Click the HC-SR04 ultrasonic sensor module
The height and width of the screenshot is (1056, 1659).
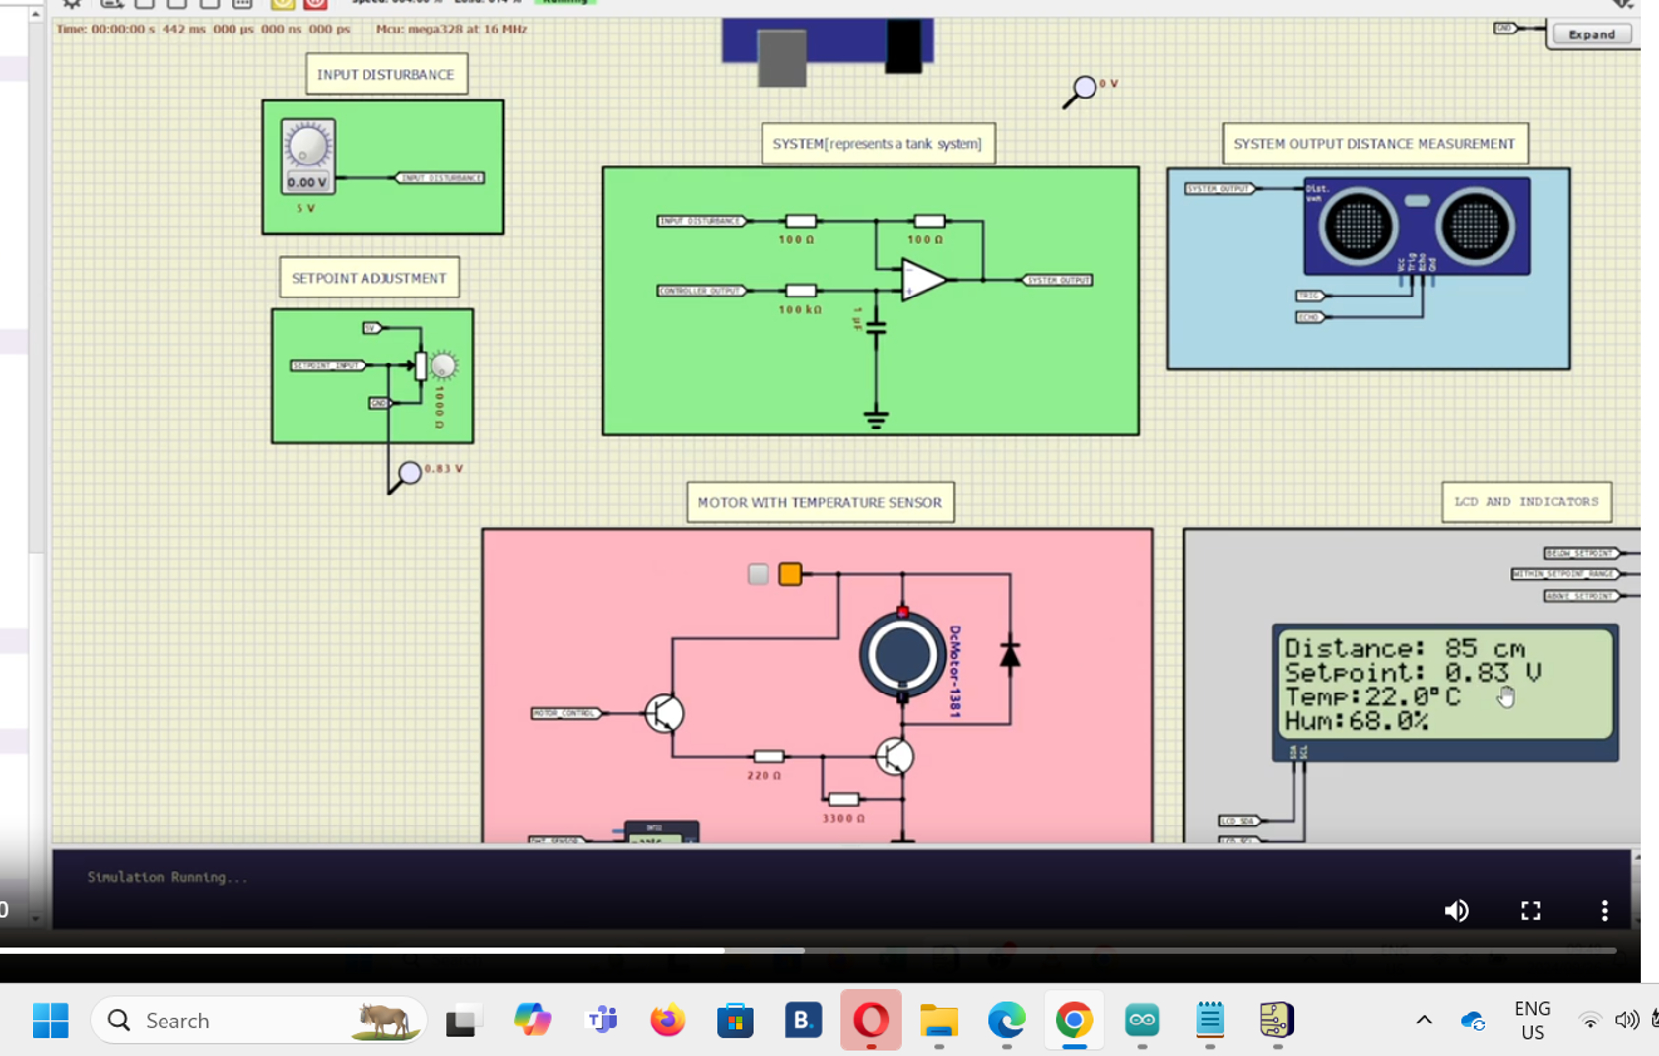1417,225
